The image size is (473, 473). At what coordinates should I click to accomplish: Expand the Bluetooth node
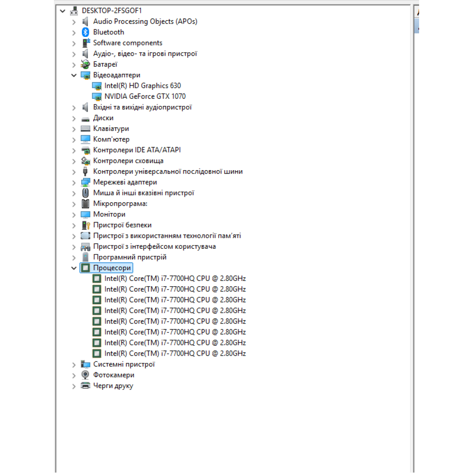coord(74,33)
